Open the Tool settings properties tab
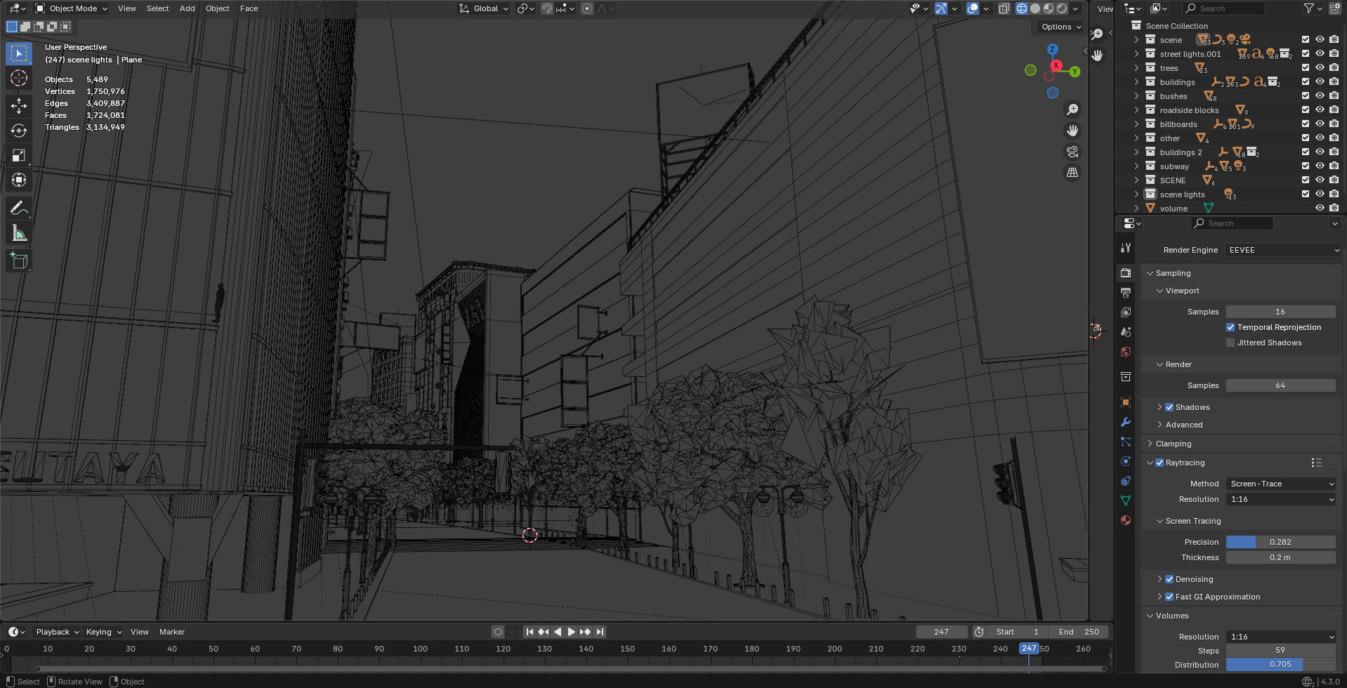Screen dimensions: 1347x688 [1126, 248]
